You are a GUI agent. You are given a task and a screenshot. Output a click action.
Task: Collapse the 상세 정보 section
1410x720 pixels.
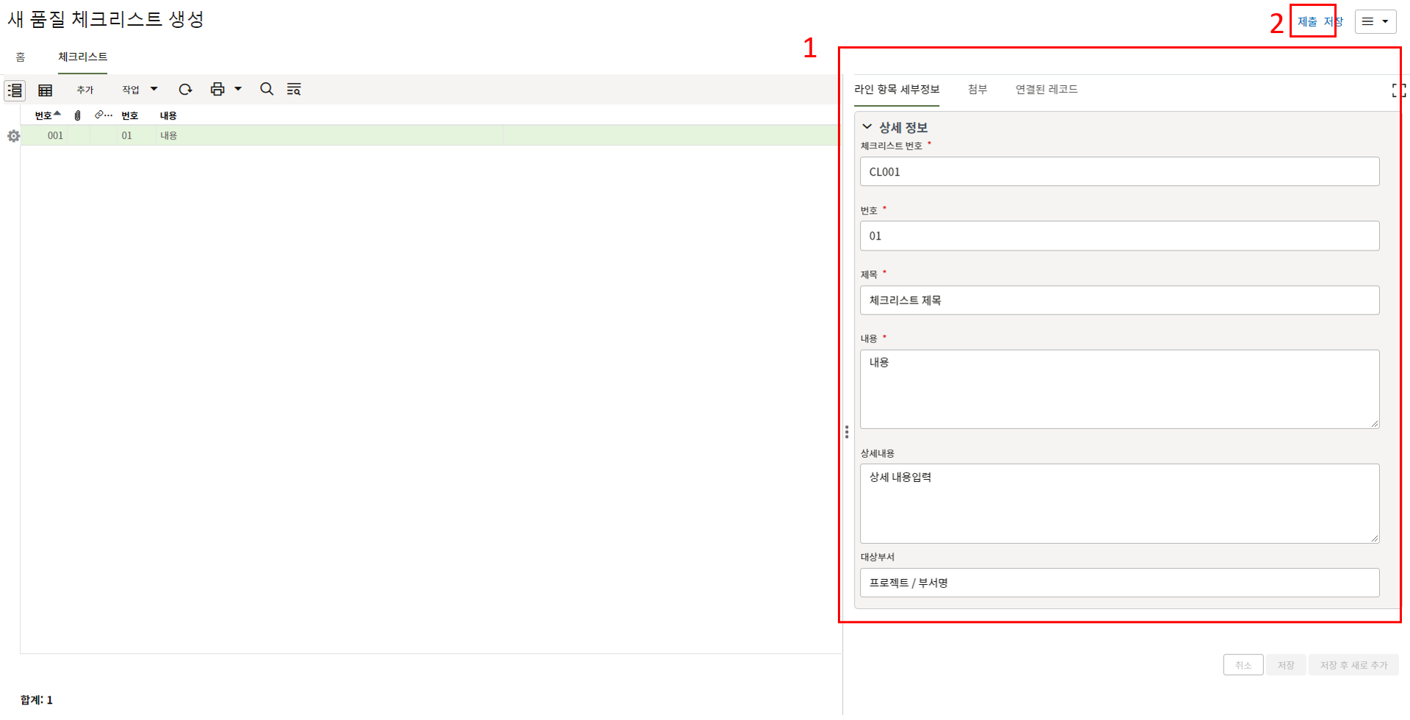[867, 127]
